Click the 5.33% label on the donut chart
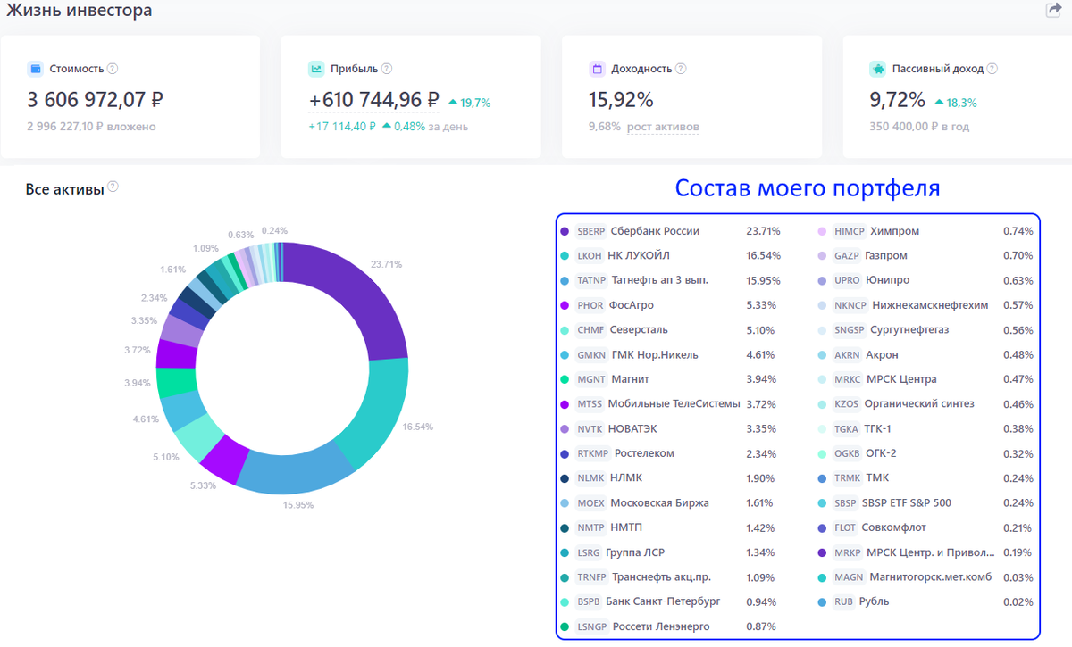Screen dimensions: 1072x647 pyautogui.click(x=203, y=485)
